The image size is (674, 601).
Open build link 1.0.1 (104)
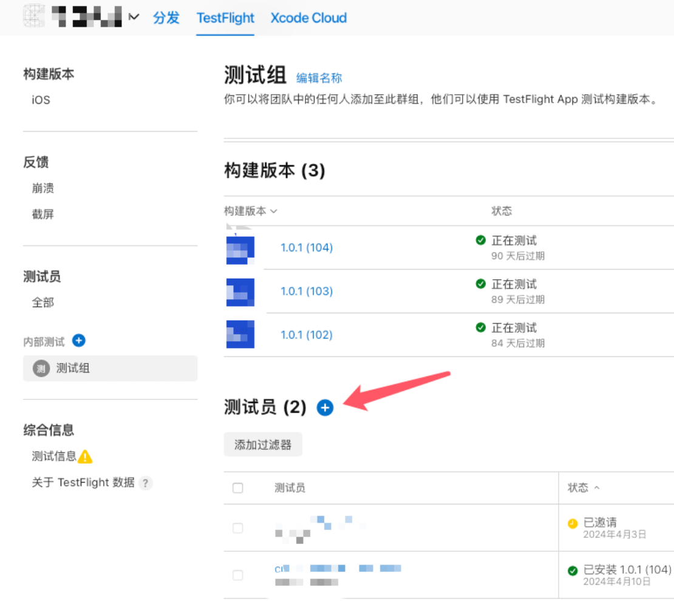click(307, 248)
